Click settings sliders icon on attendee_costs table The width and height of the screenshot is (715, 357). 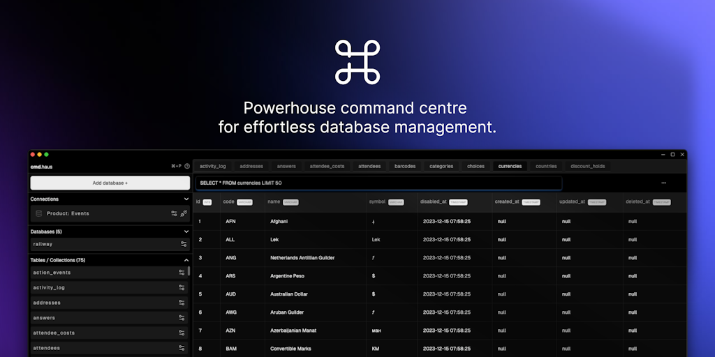pos(182,333)
